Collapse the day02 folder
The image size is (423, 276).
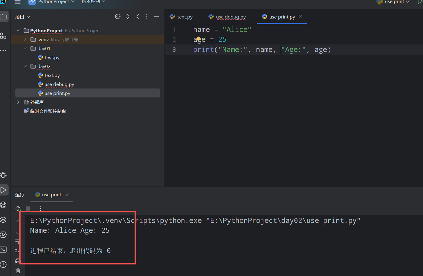tap(25, 66)
